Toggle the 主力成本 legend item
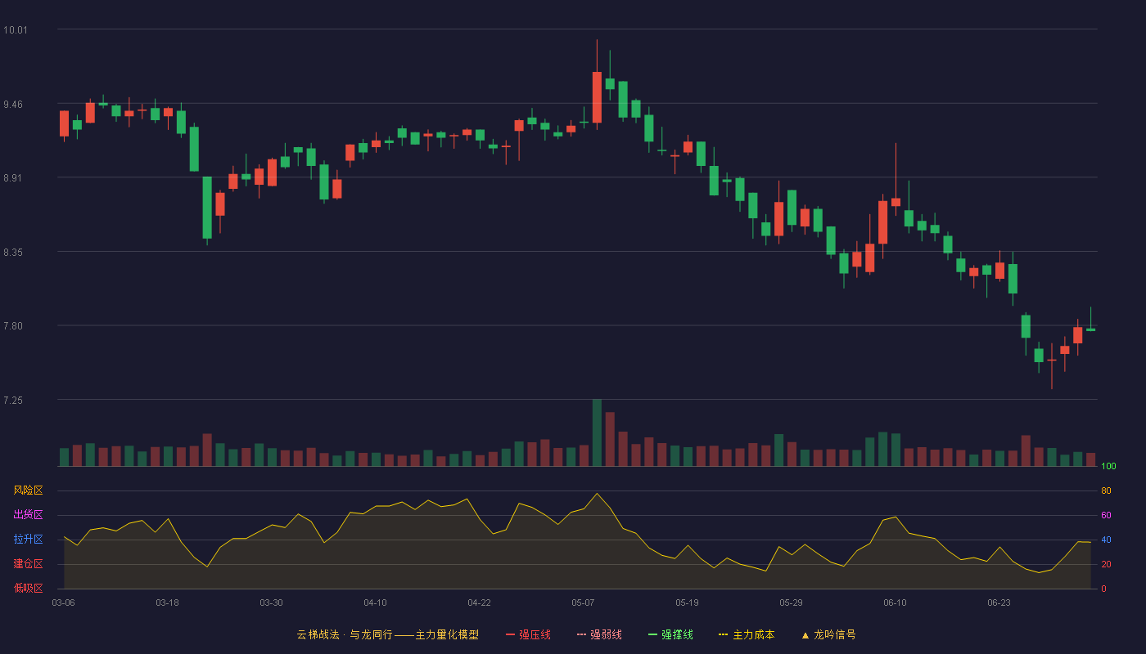 pos(747,634)
